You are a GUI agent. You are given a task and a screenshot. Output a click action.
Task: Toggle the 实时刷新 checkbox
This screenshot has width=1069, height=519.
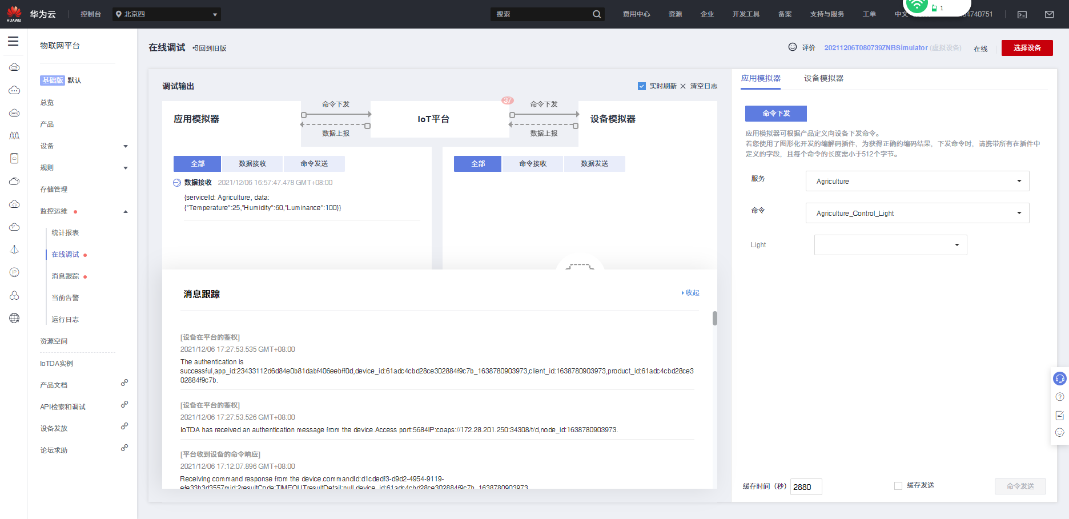tap(642, 86)
